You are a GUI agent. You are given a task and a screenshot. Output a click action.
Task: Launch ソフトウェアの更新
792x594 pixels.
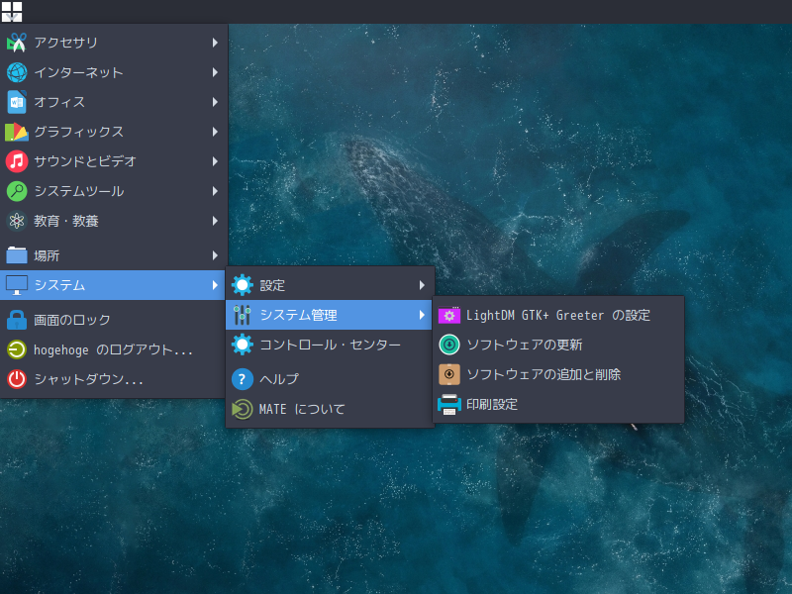click(x=558, y=345)
